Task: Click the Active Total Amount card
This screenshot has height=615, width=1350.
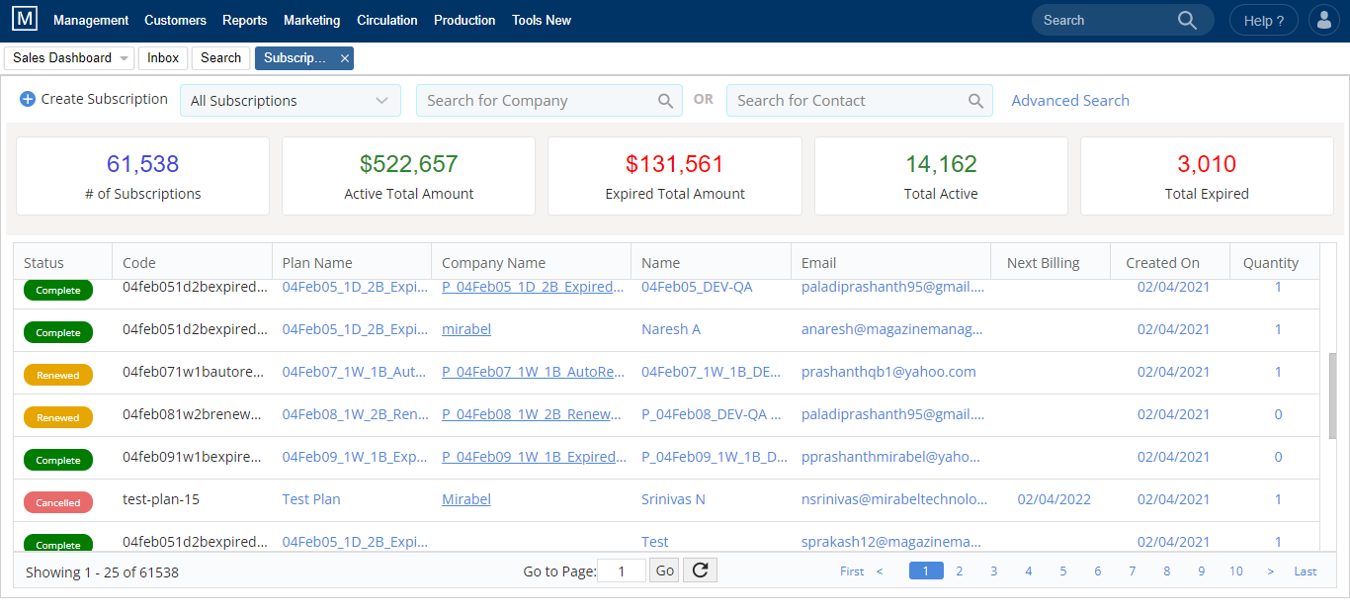Action: (409, 176)
